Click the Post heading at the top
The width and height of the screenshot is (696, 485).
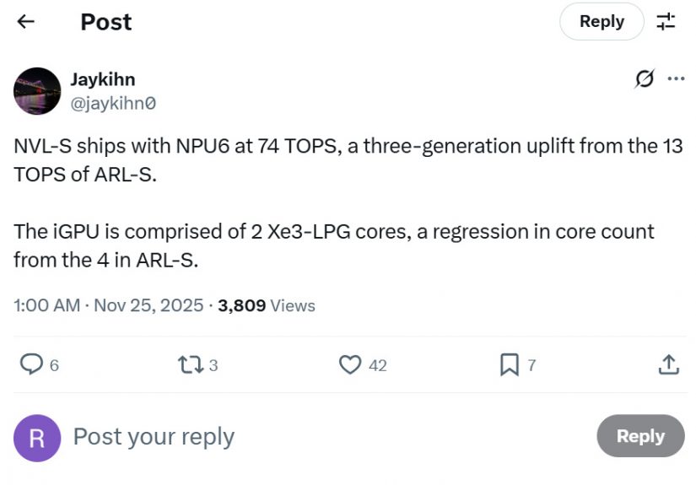pyautogui.click(x=105, y=22)
